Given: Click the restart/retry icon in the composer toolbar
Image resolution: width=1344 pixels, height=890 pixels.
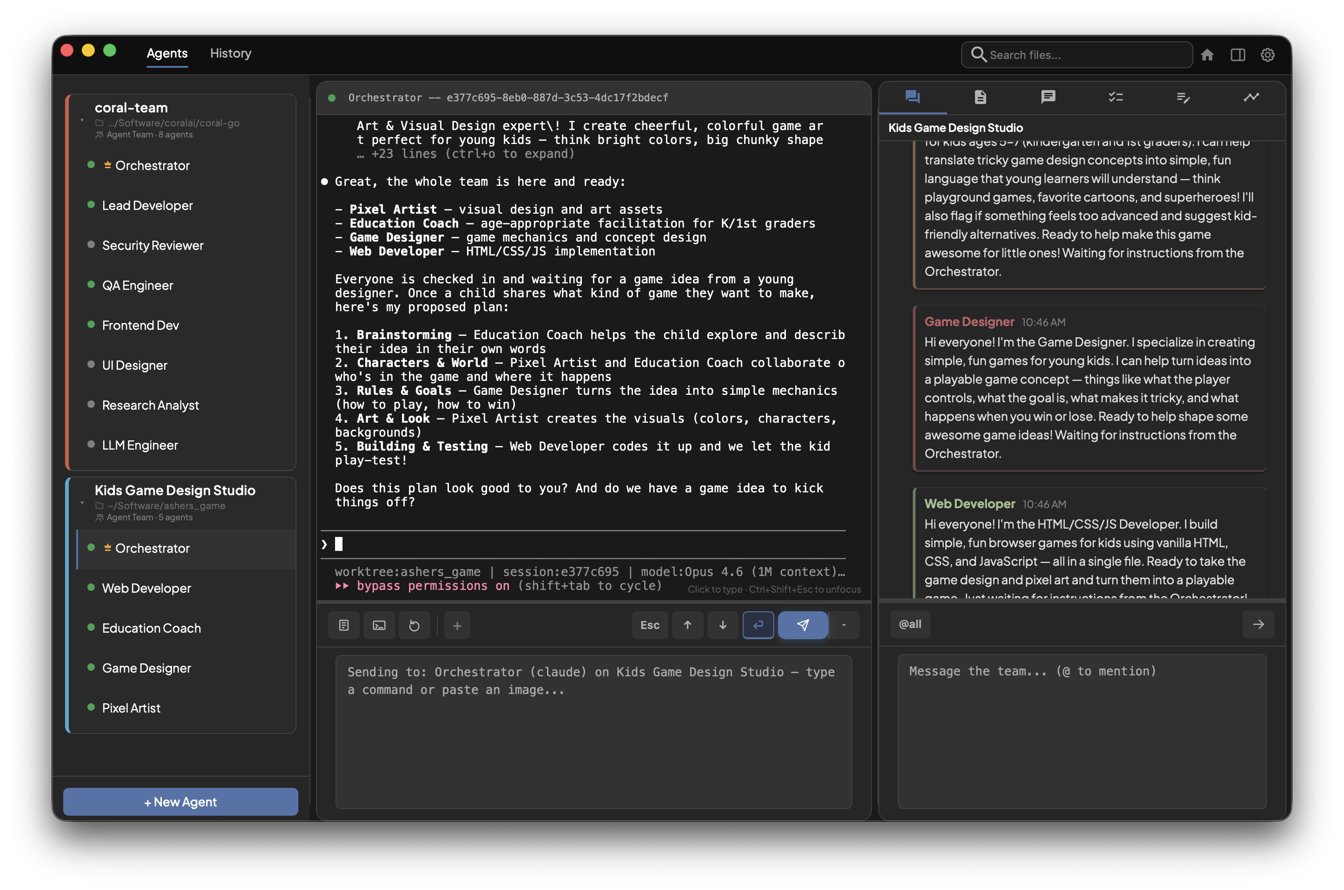Looking at the screenshot, I should [415, 625].
